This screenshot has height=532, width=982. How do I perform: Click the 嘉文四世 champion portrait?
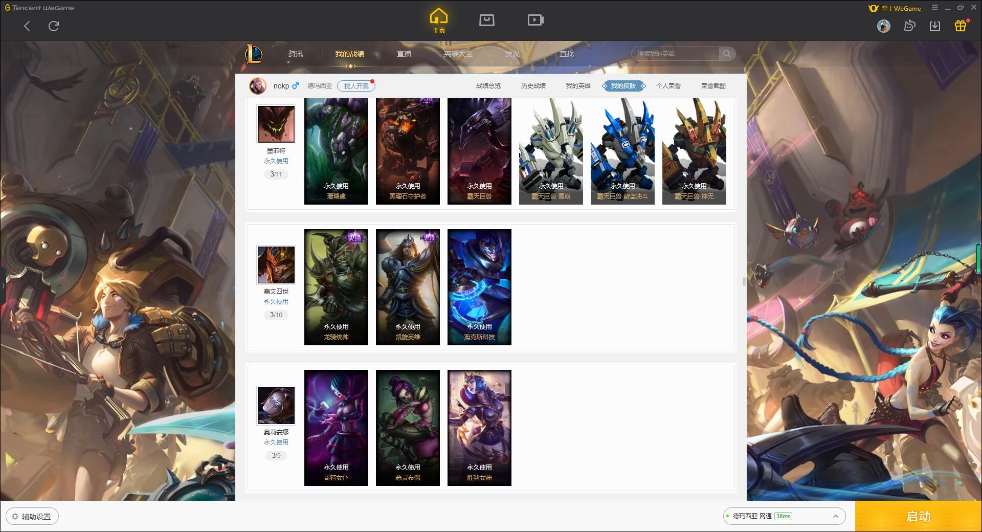276,265
